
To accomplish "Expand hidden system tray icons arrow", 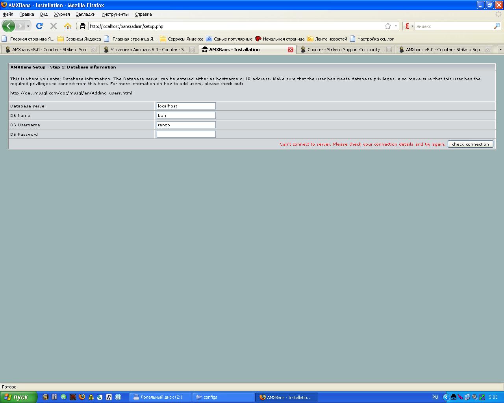I will [x=446, y=397].
